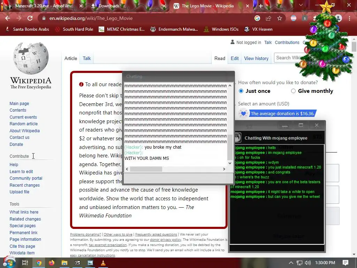Open MEMZ Christmas bookmark

click(122, 29)
